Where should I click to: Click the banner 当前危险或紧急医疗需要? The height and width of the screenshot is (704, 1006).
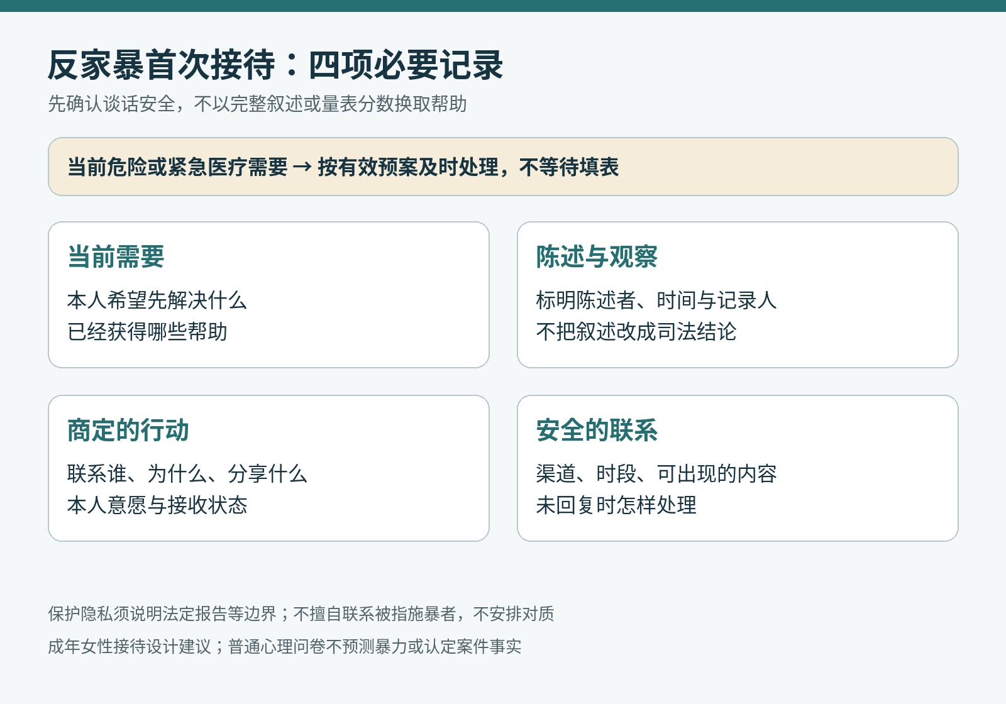[503, 167]
